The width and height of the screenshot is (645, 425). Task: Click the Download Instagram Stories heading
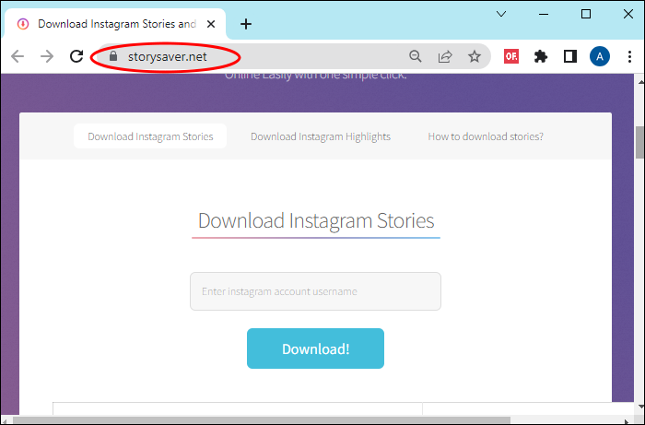point(316,221)
